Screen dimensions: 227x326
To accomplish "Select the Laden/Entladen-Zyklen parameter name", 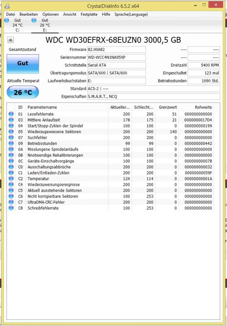I will (49, 173).
